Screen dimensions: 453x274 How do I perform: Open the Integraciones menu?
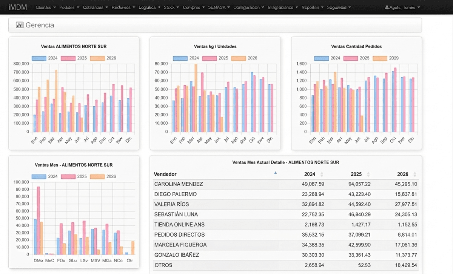(x=283, y=8)
